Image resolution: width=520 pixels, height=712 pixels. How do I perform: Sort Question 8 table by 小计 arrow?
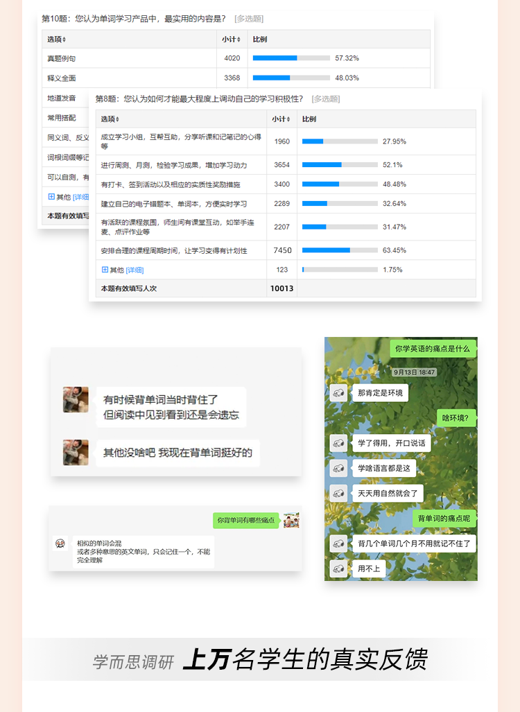point(288,119)
